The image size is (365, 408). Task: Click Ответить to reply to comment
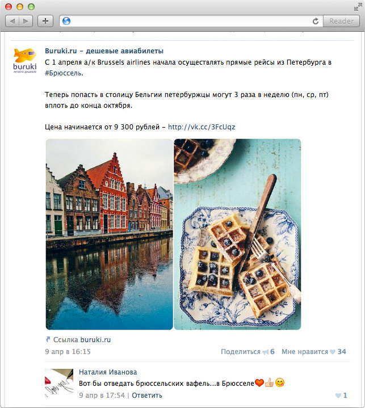point(147,396)
